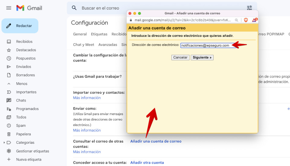Click the Brave Rewards triangle icon

click(255, 20)
